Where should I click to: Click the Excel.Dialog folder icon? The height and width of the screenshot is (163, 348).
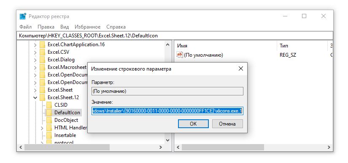[x=42, y=60]
